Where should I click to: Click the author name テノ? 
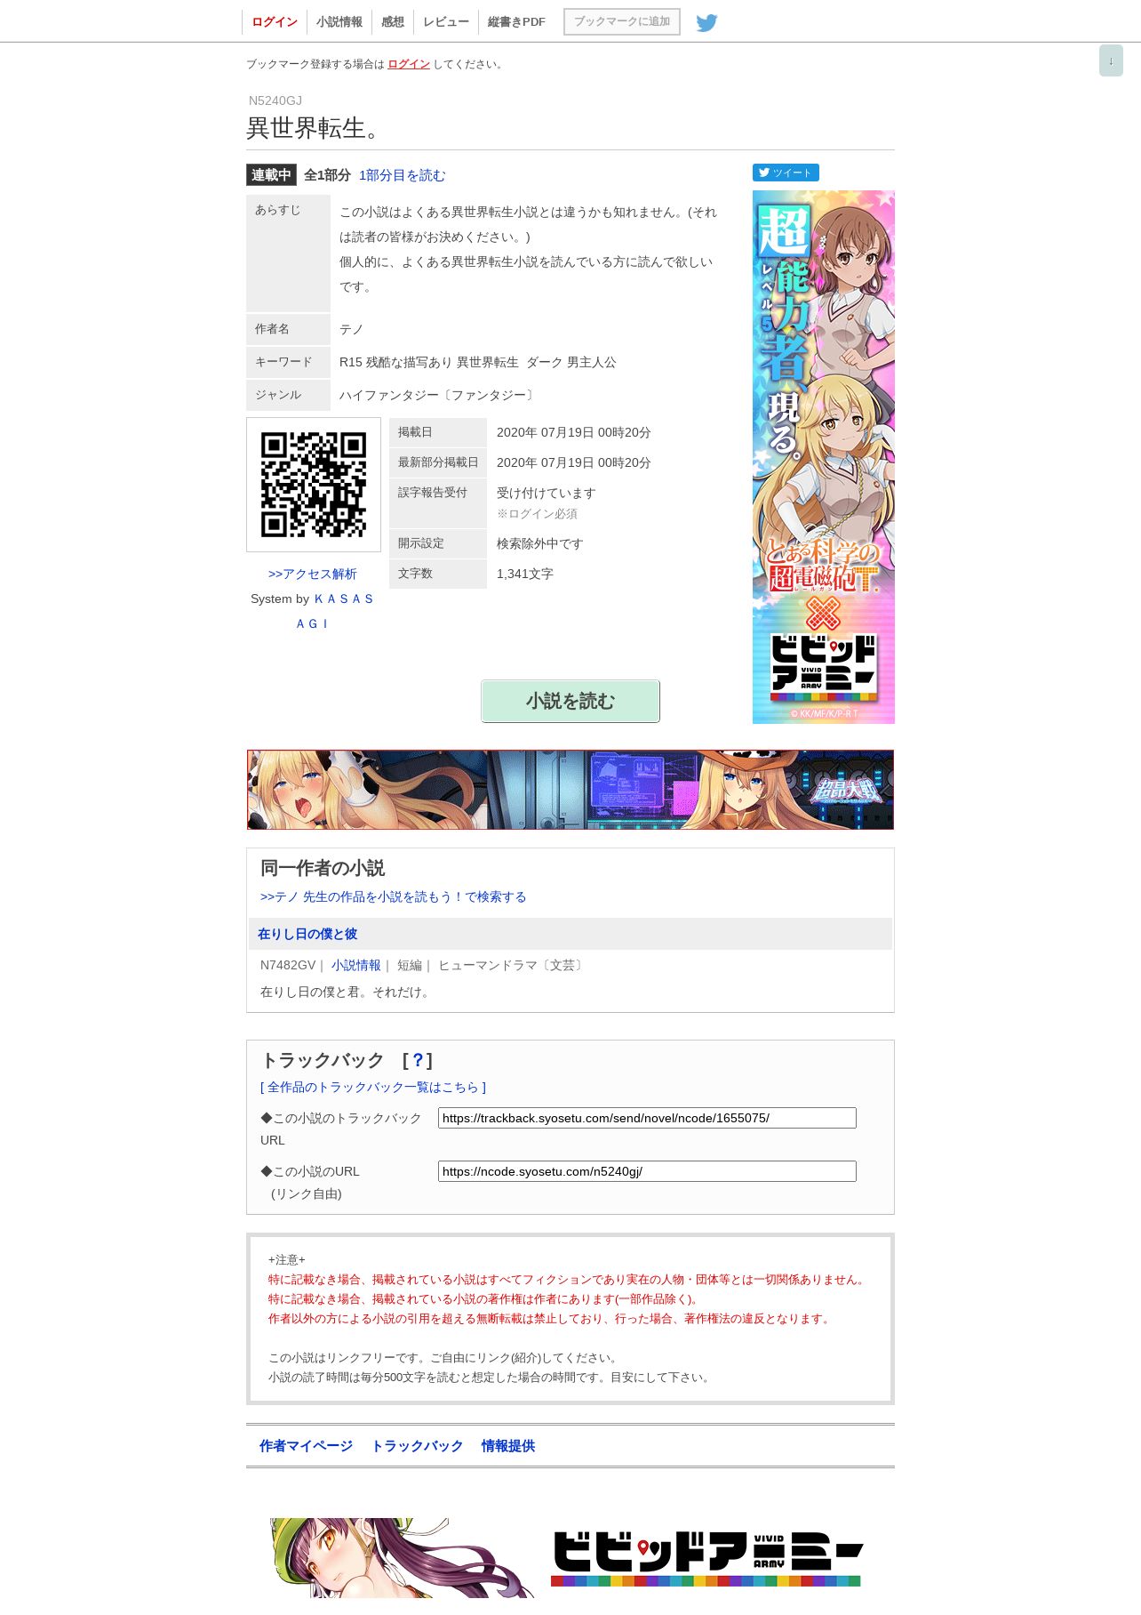(x=352, y=329)
